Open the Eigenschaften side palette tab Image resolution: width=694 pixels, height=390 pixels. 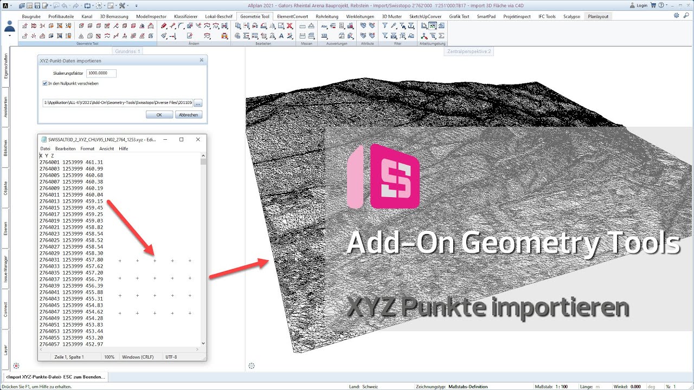point(5,66)
